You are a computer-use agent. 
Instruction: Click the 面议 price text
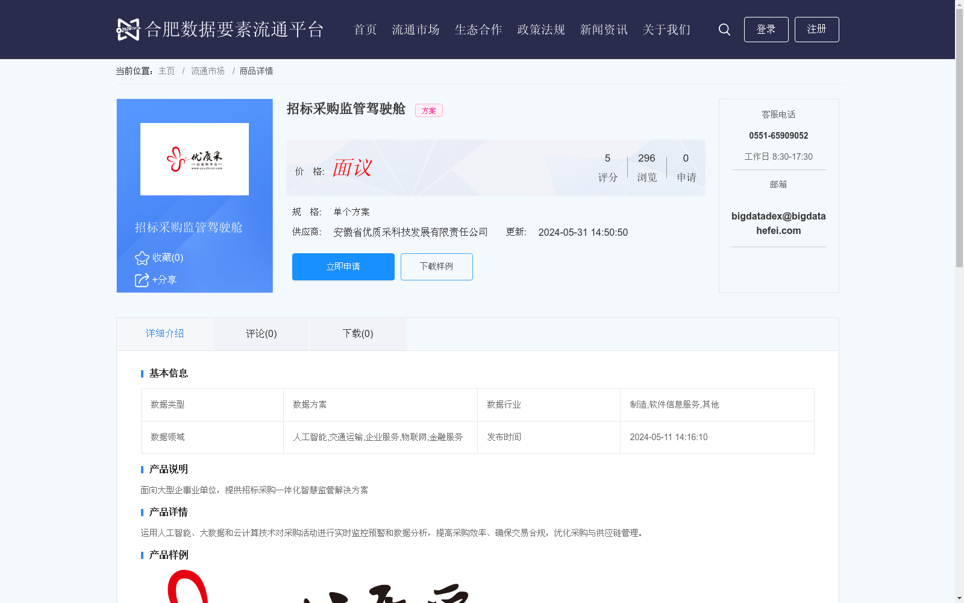click(x=352, y=168)
